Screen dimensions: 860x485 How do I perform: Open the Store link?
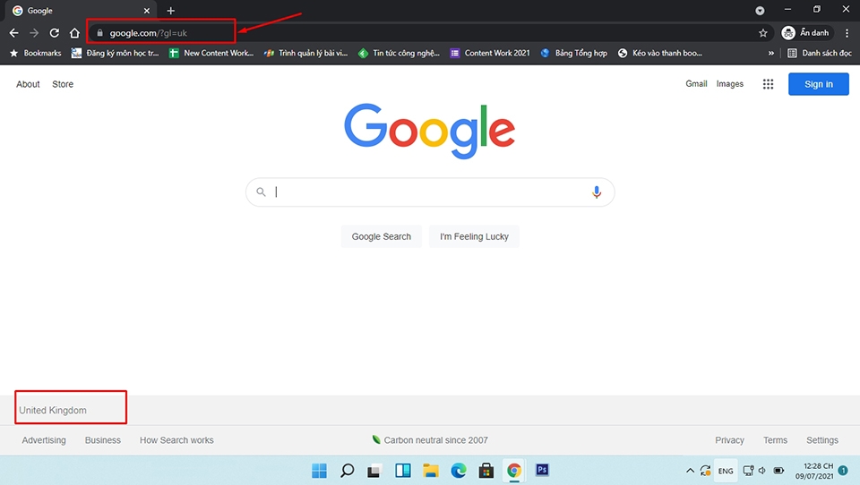click(x=63, y=84)
